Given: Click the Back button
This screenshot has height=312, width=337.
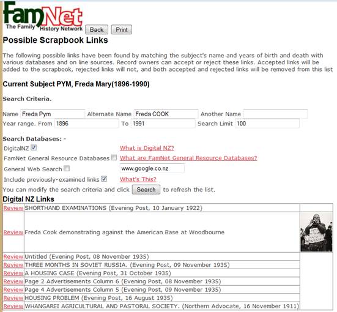Looking at the screenshot, I should (97, 29).
